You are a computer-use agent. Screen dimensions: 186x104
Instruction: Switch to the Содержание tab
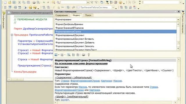[61, 15]
